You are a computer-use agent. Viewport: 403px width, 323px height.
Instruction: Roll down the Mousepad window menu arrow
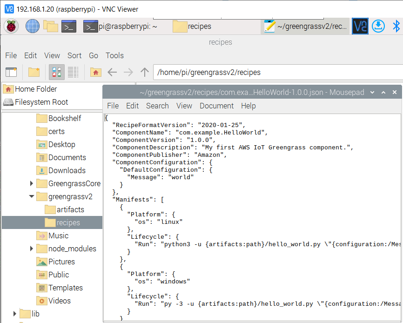[372, 92]
